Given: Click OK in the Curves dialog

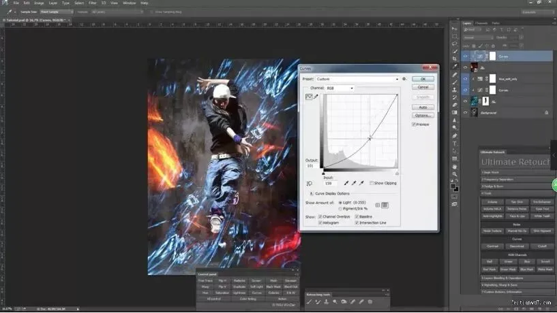Looking at the screenshot, I should [423, 79].
